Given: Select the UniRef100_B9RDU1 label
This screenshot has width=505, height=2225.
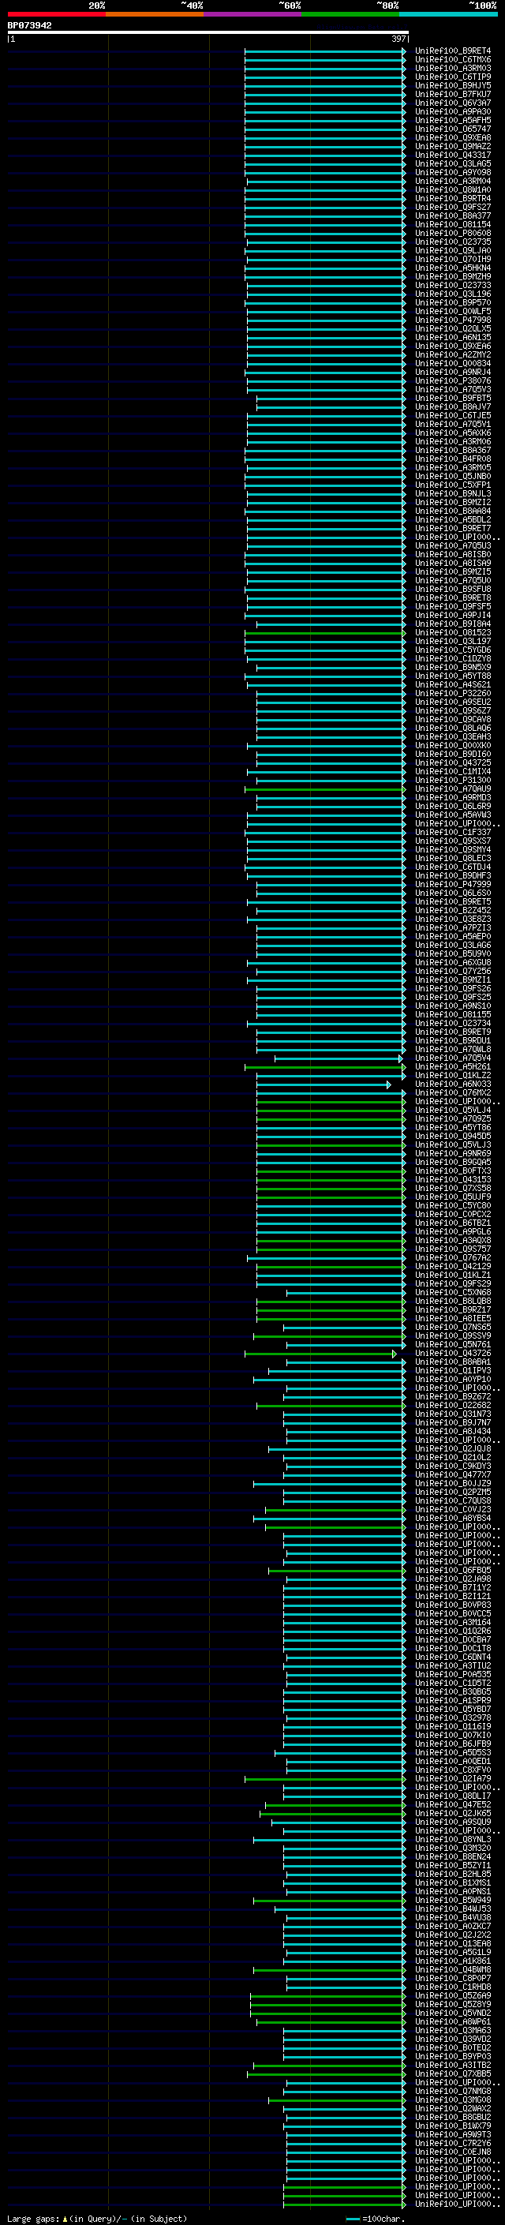Looking at the screenshot, I should coord(453,1041).
